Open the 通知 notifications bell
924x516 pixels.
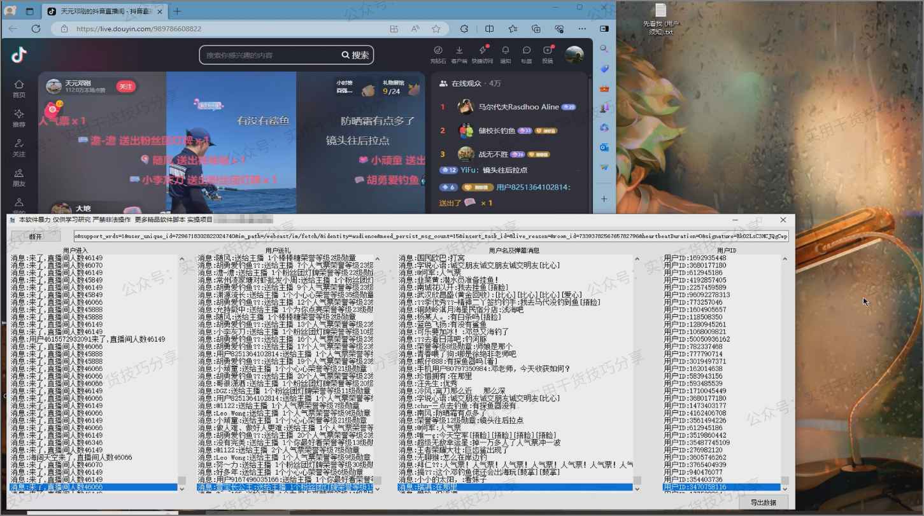pyautogui.click(x=505, y=53)
